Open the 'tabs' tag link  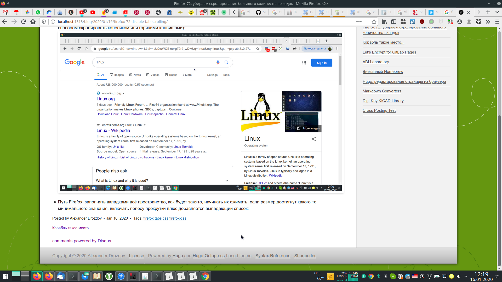pyautogui.click(x=158, y=218)
